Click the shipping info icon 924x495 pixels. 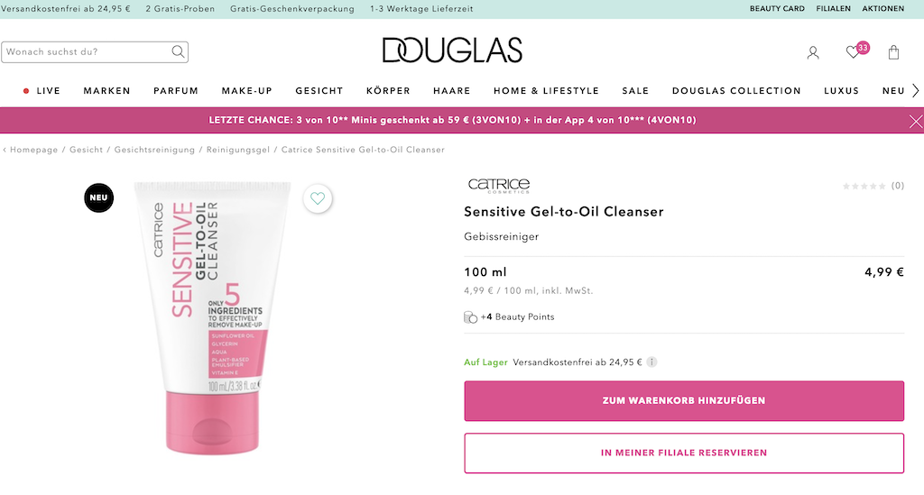[651, 362]
